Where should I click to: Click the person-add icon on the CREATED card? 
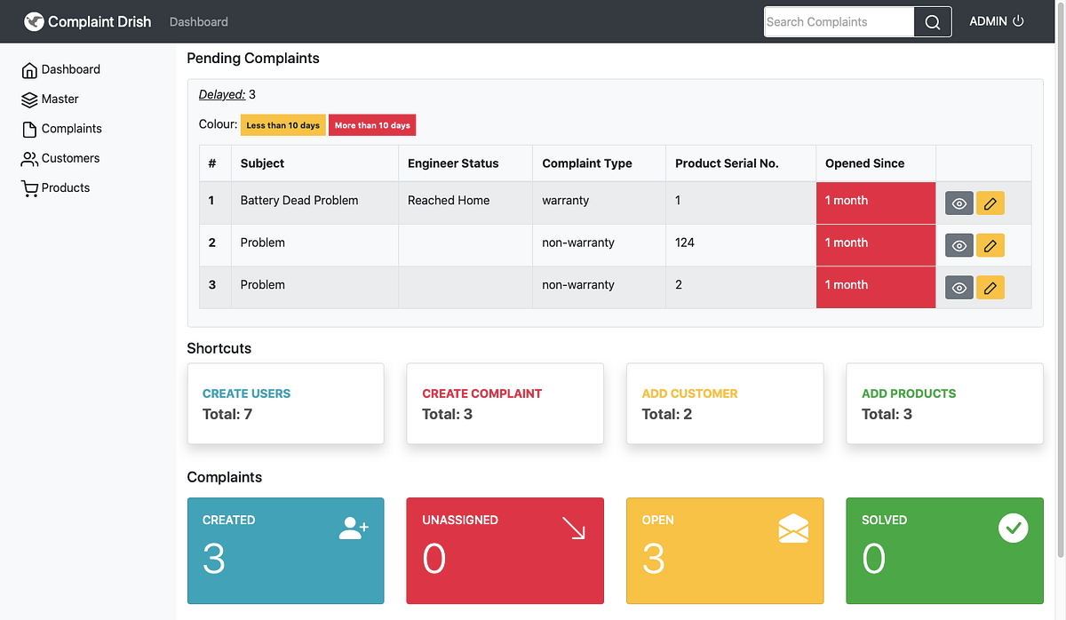pos(354,527)
